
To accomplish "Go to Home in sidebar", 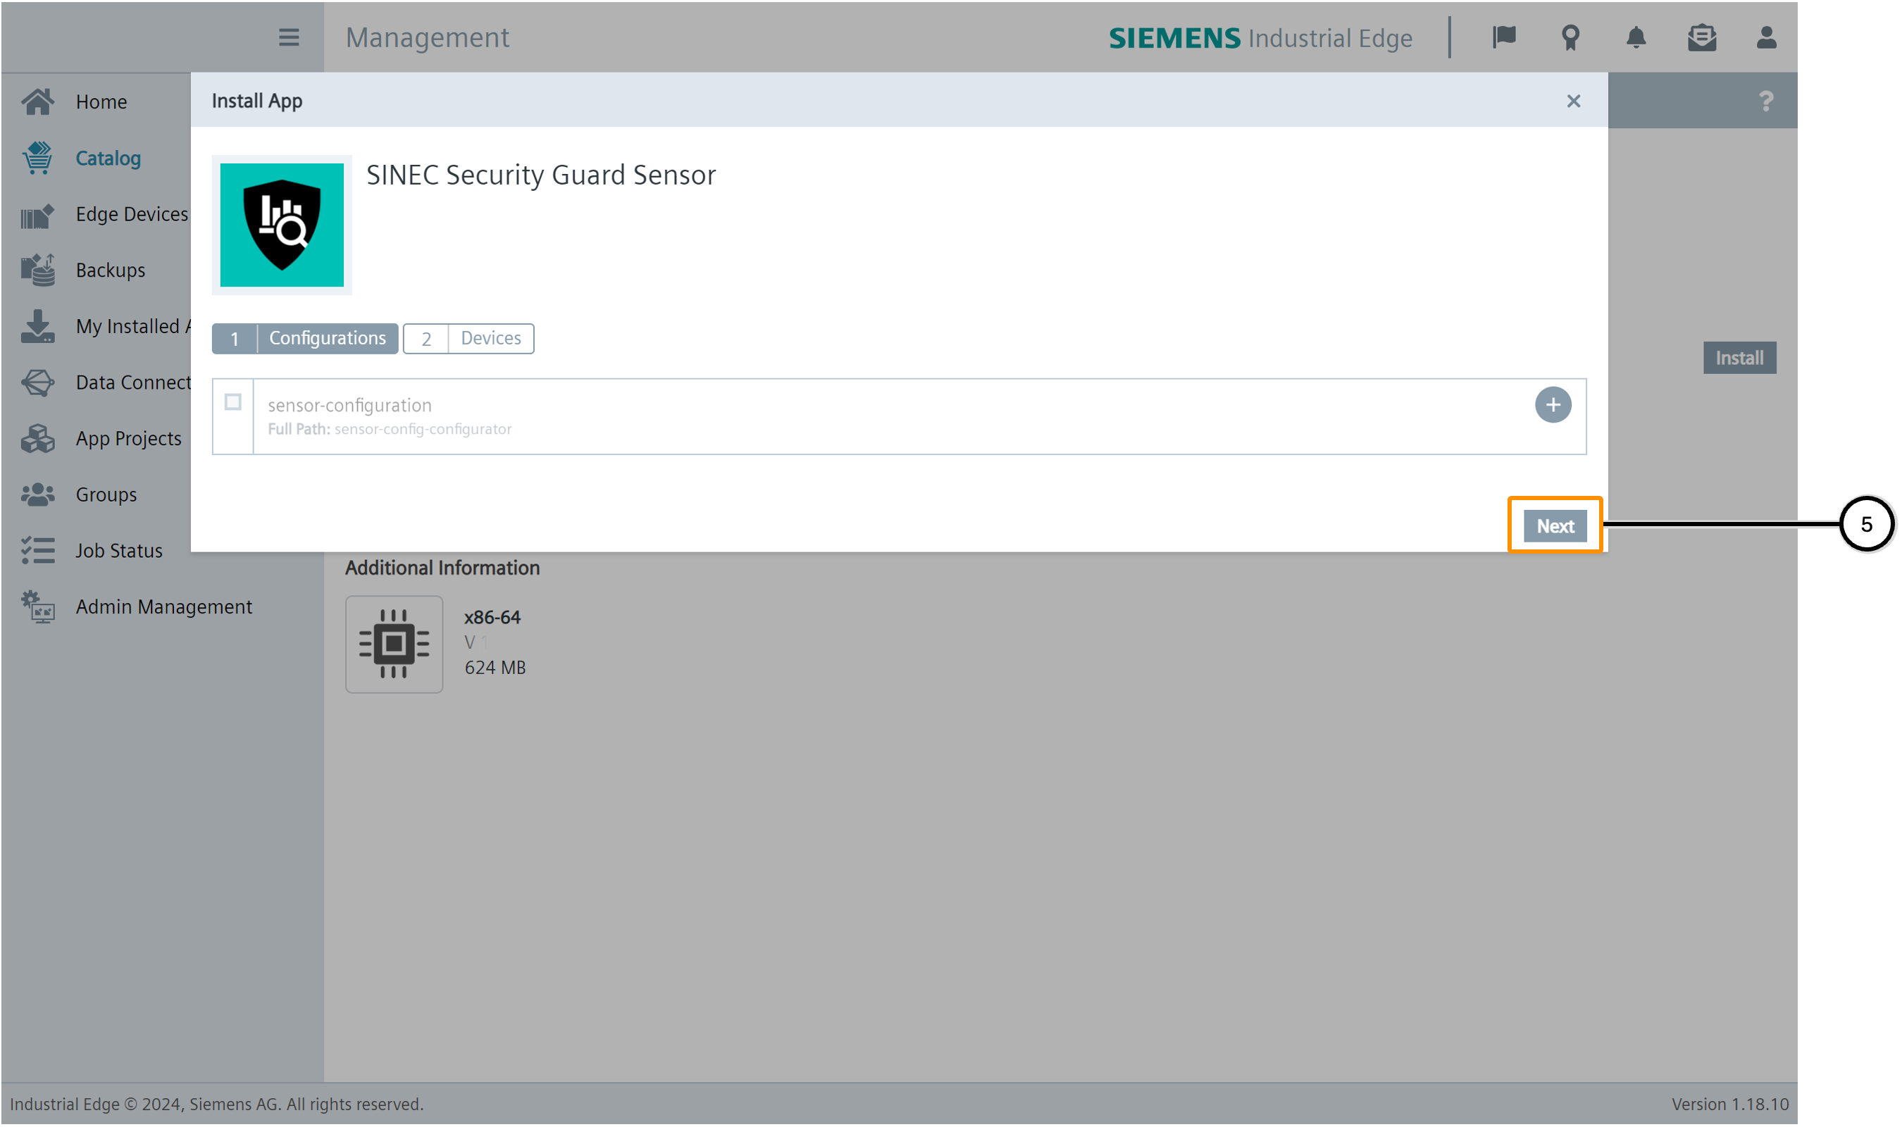I will point(101,101).
